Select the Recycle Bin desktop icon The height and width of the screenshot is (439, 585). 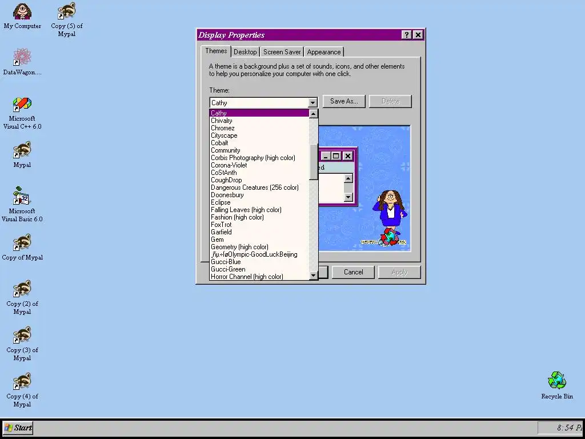pyautogui.click(x=557, y=385)
